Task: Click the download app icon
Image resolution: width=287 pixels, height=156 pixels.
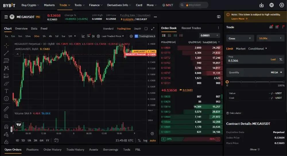Action: 261,5
